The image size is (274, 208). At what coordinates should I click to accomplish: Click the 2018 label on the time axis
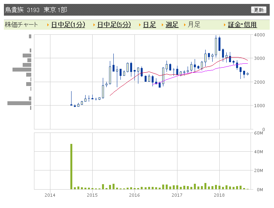(219, 195)
